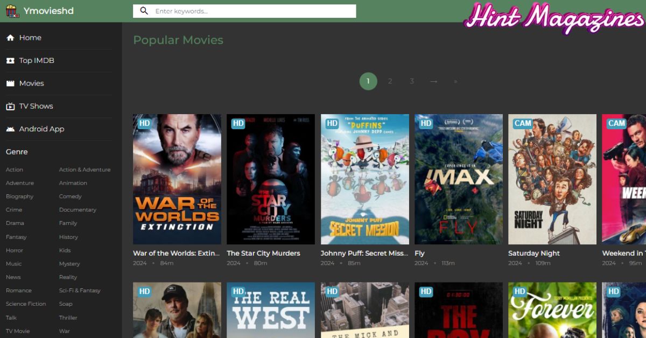Click the War of the Worlds title link

[177, 253]
